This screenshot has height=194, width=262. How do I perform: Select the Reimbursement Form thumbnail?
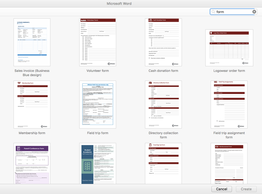coord(229,163)
